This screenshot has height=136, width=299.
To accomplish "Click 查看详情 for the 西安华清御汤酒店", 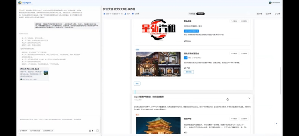I will [189, 72].
